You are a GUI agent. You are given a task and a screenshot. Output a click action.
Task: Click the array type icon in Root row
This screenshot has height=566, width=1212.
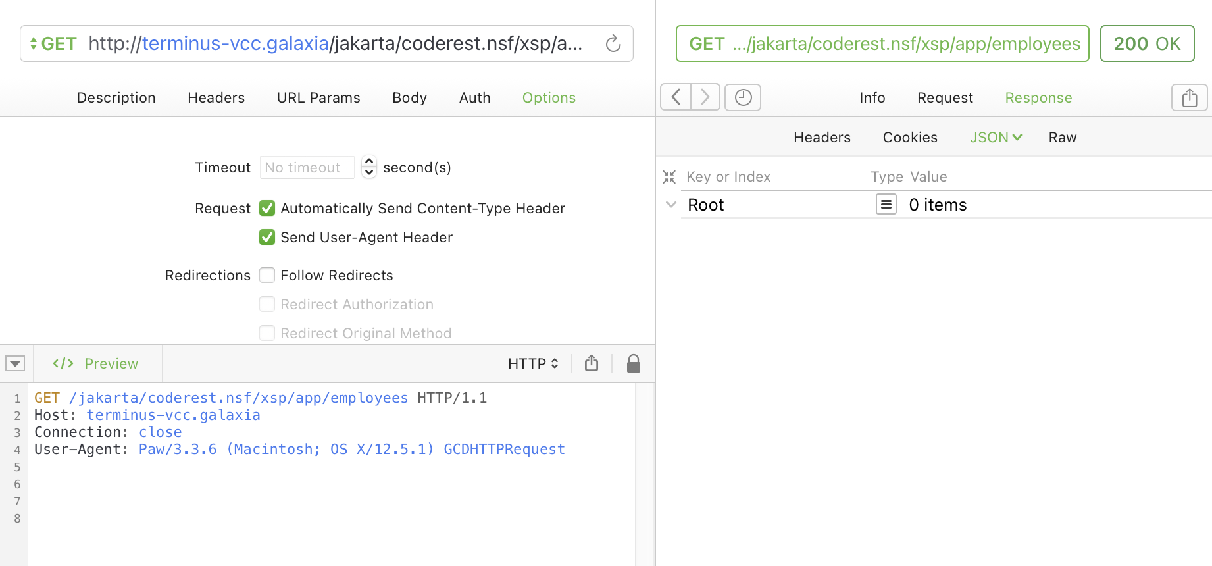click(886, 205)
